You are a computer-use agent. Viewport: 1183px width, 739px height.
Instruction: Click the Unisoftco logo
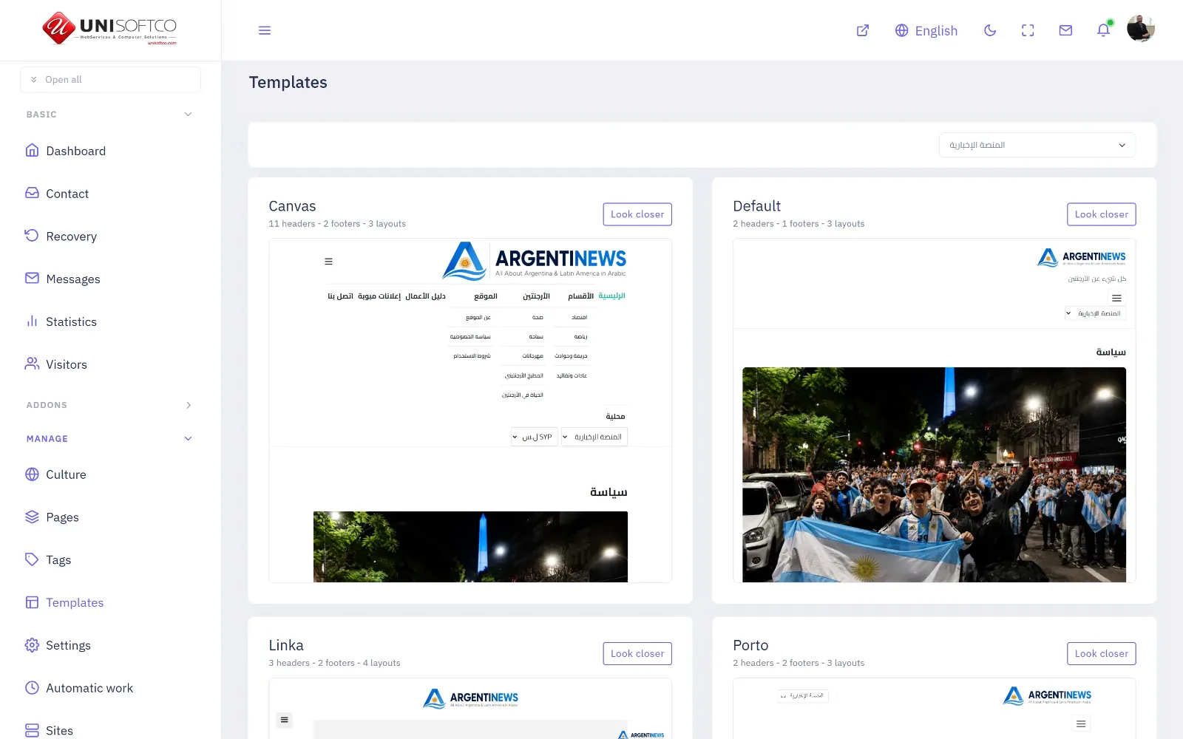(109, 29)
